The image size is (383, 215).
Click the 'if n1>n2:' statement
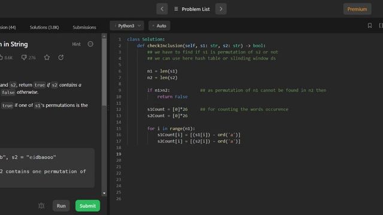click(x=158, y=90)
